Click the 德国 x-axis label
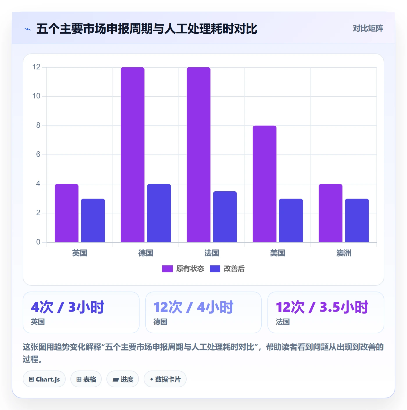 click(146, 253)
